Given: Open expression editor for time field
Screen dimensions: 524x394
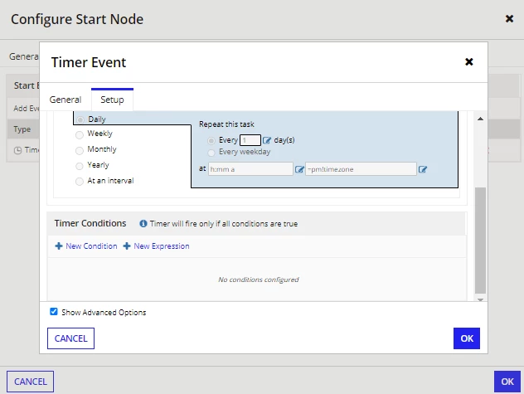Looking at the screenshot, I should (299, 169).
